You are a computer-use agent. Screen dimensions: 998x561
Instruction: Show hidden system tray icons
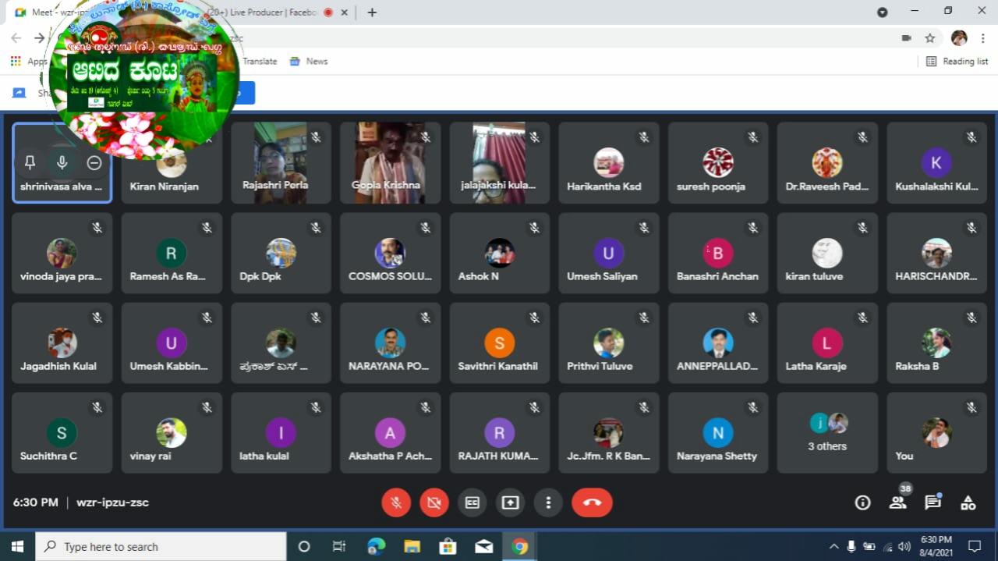point(833,546)
